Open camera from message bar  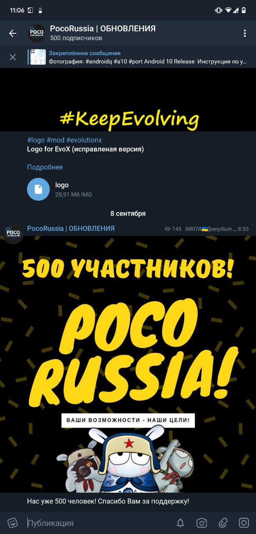point(202,523)
